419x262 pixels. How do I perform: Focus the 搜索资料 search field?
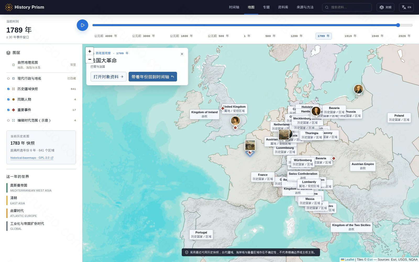[347, 7]
